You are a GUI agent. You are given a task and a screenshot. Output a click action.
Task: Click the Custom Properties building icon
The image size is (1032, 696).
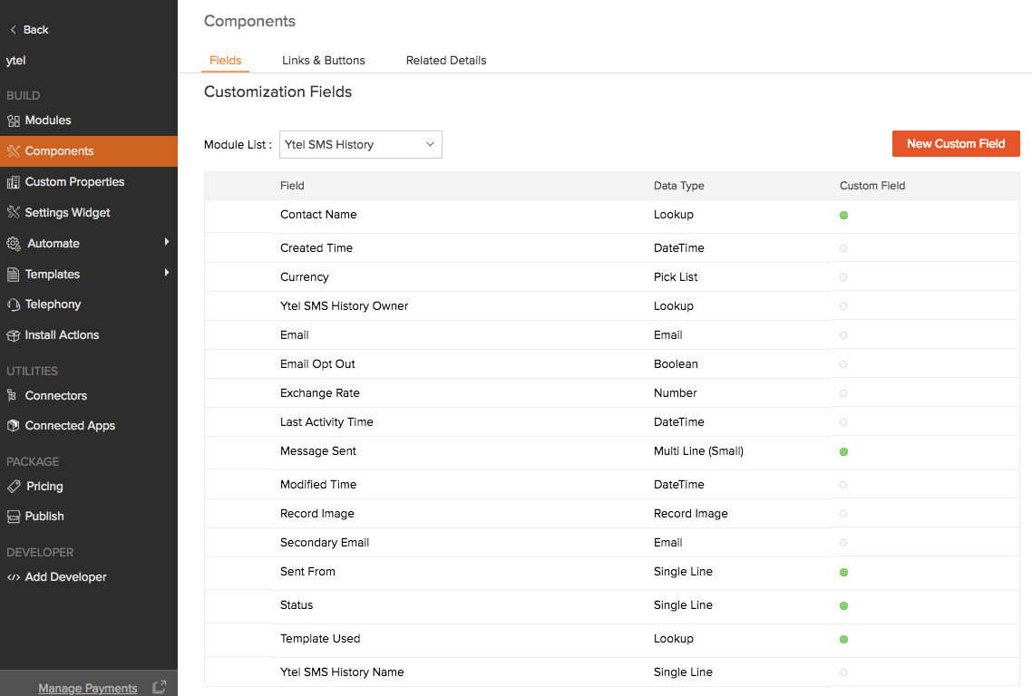pos(14,182)
